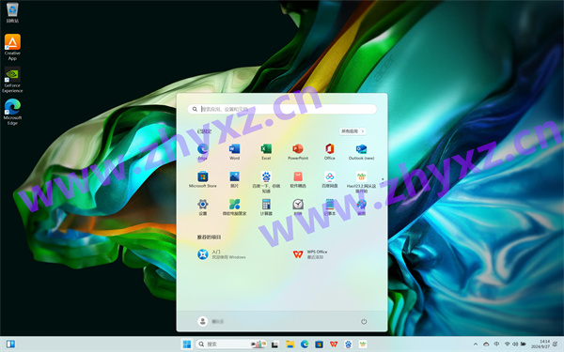Open network Wi-Fi tray icon

(x=508, y=344)
